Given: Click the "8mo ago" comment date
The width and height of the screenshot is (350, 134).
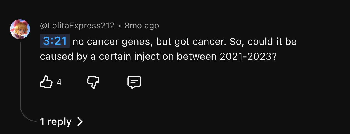Looking at the screenshot, I should tap(142, 26).
